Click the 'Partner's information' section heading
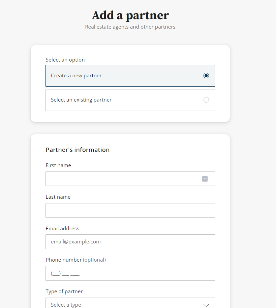The image size is (276, 308). [78, 150]
